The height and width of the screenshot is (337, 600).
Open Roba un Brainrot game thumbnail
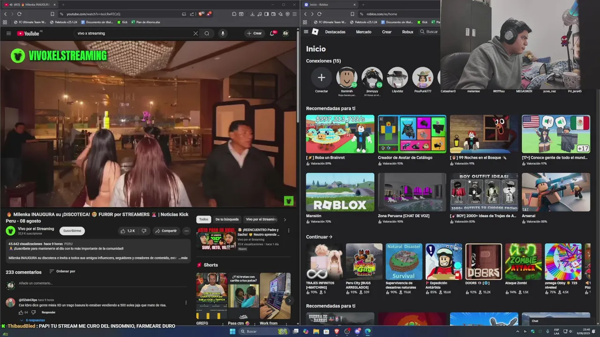[x=340, y=134]
